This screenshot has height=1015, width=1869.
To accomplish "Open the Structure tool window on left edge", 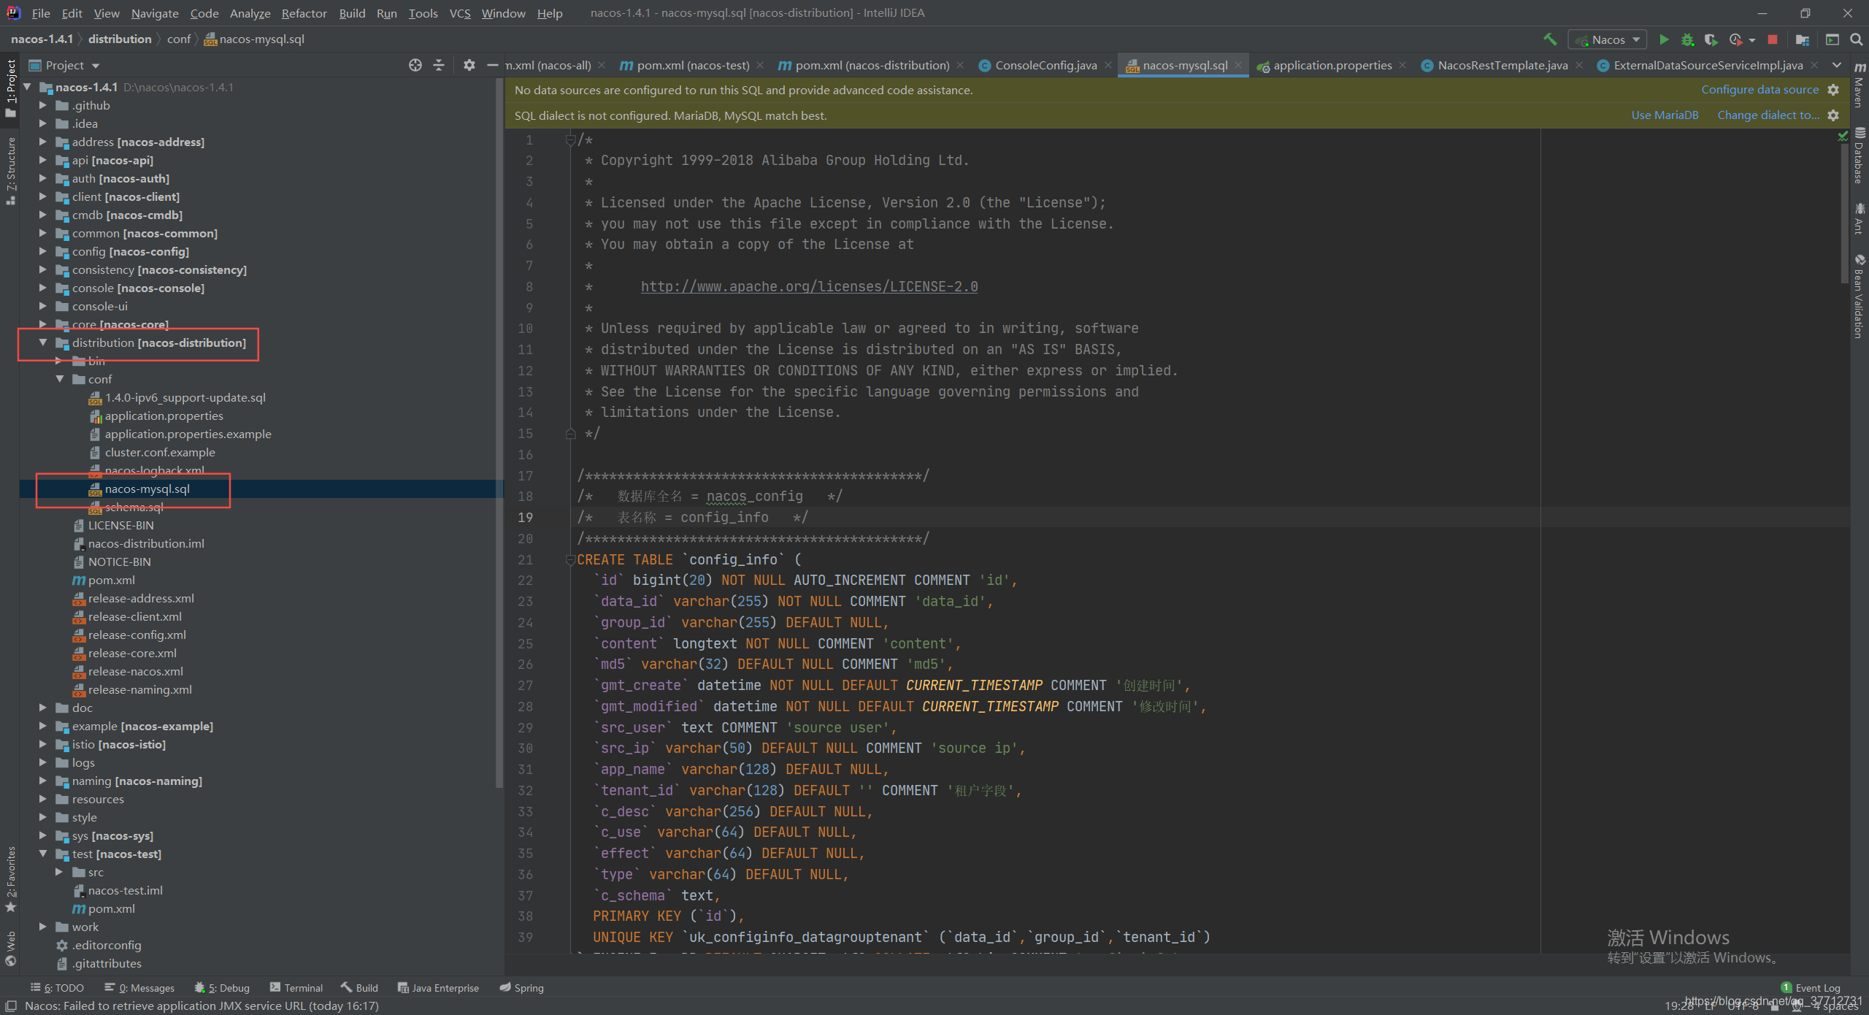I will [x=10, y=171].
